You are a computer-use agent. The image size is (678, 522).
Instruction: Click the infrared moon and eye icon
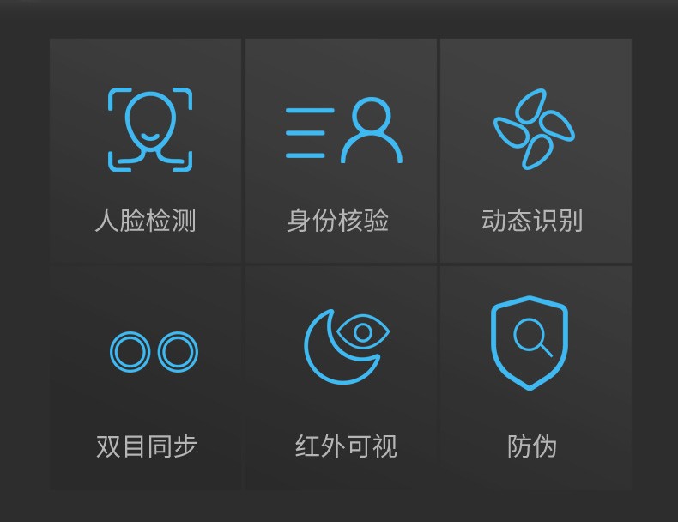tap(347, 346)
